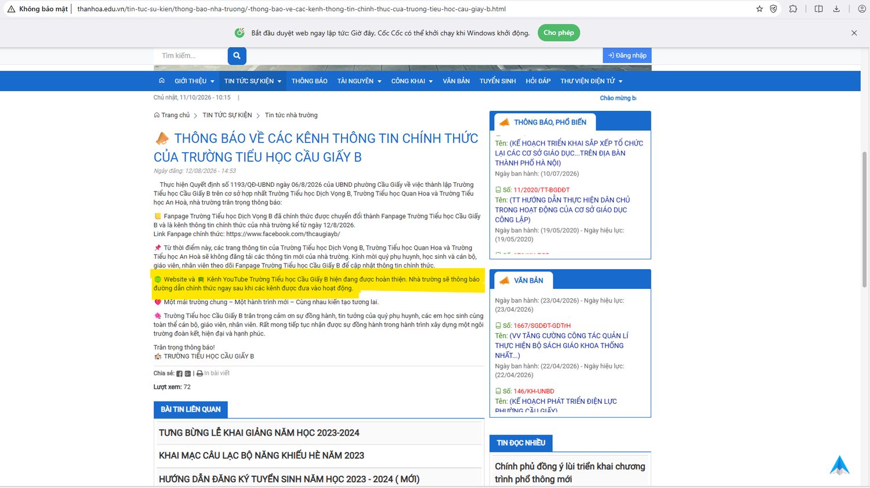Open the home icon in navigation bar
The height and width of the screenshot is (488, 870).
coord(162,81)
